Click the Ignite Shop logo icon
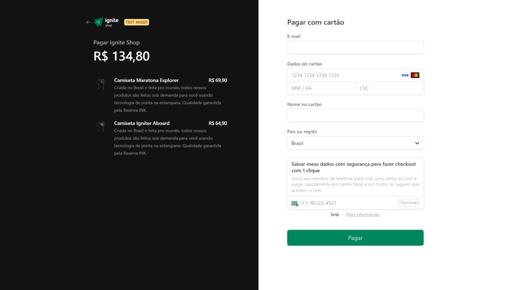 coord(98,22)
